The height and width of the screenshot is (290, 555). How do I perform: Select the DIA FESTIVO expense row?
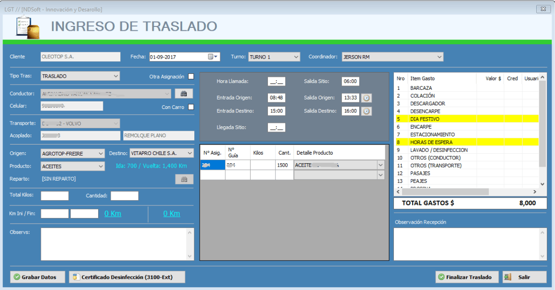[467, 119]
